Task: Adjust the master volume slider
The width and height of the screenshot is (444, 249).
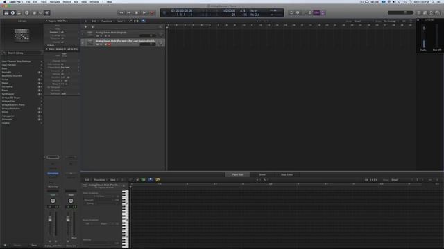Action: pyautogui.click(x=401, y=12)
